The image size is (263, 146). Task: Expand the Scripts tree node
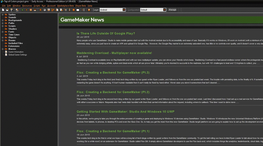tap(3, 26)
